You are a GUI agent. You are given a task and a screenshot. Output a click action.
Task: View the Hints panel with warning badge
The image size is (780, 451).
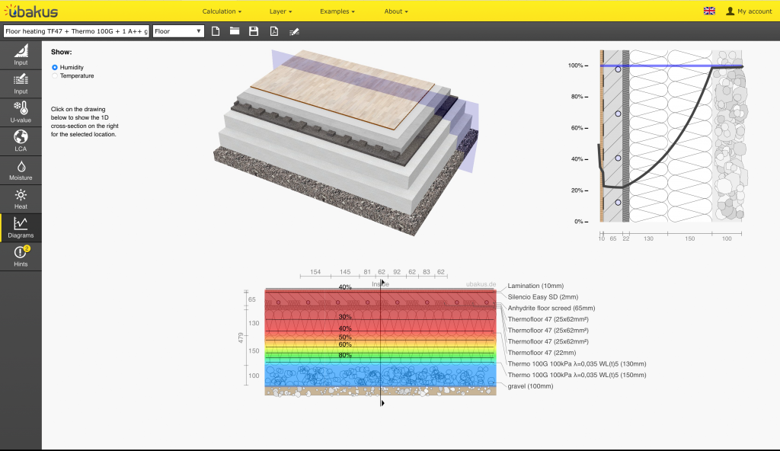click(x=21, y=257)
